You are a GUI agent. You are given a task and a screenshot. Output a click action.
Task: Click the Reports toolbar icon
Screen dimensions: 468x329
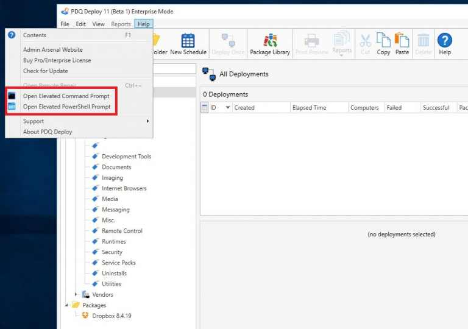click(x=342, y=39)
